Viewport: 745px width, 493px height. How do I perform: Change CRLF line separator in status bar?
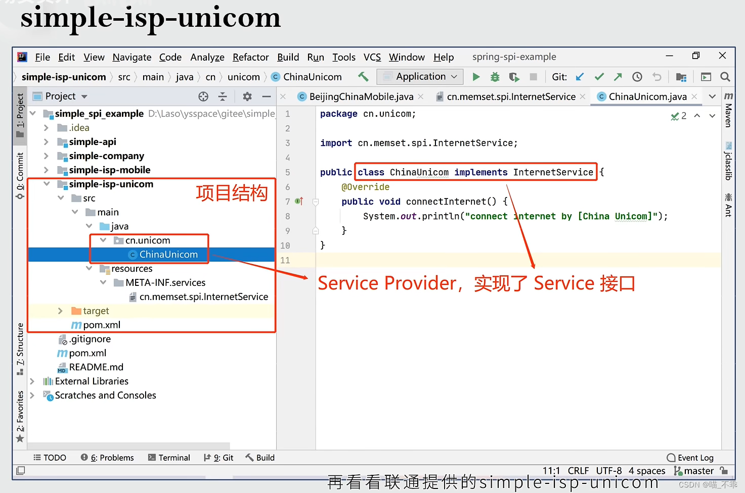578,471
